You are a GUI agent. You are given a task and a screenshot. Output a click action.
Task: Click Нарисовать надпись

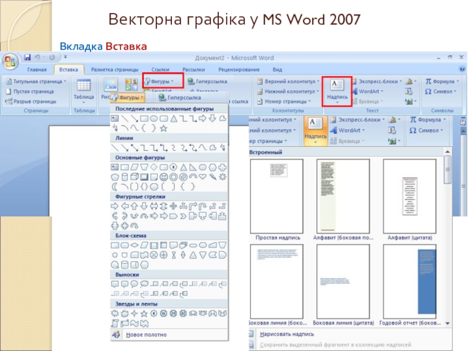(x=287, y=334)
